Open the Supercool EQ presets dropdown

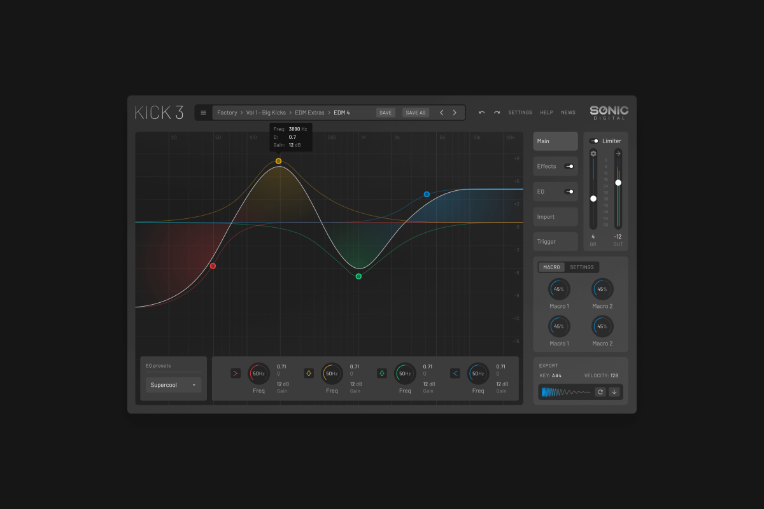(x=173, y=385)
